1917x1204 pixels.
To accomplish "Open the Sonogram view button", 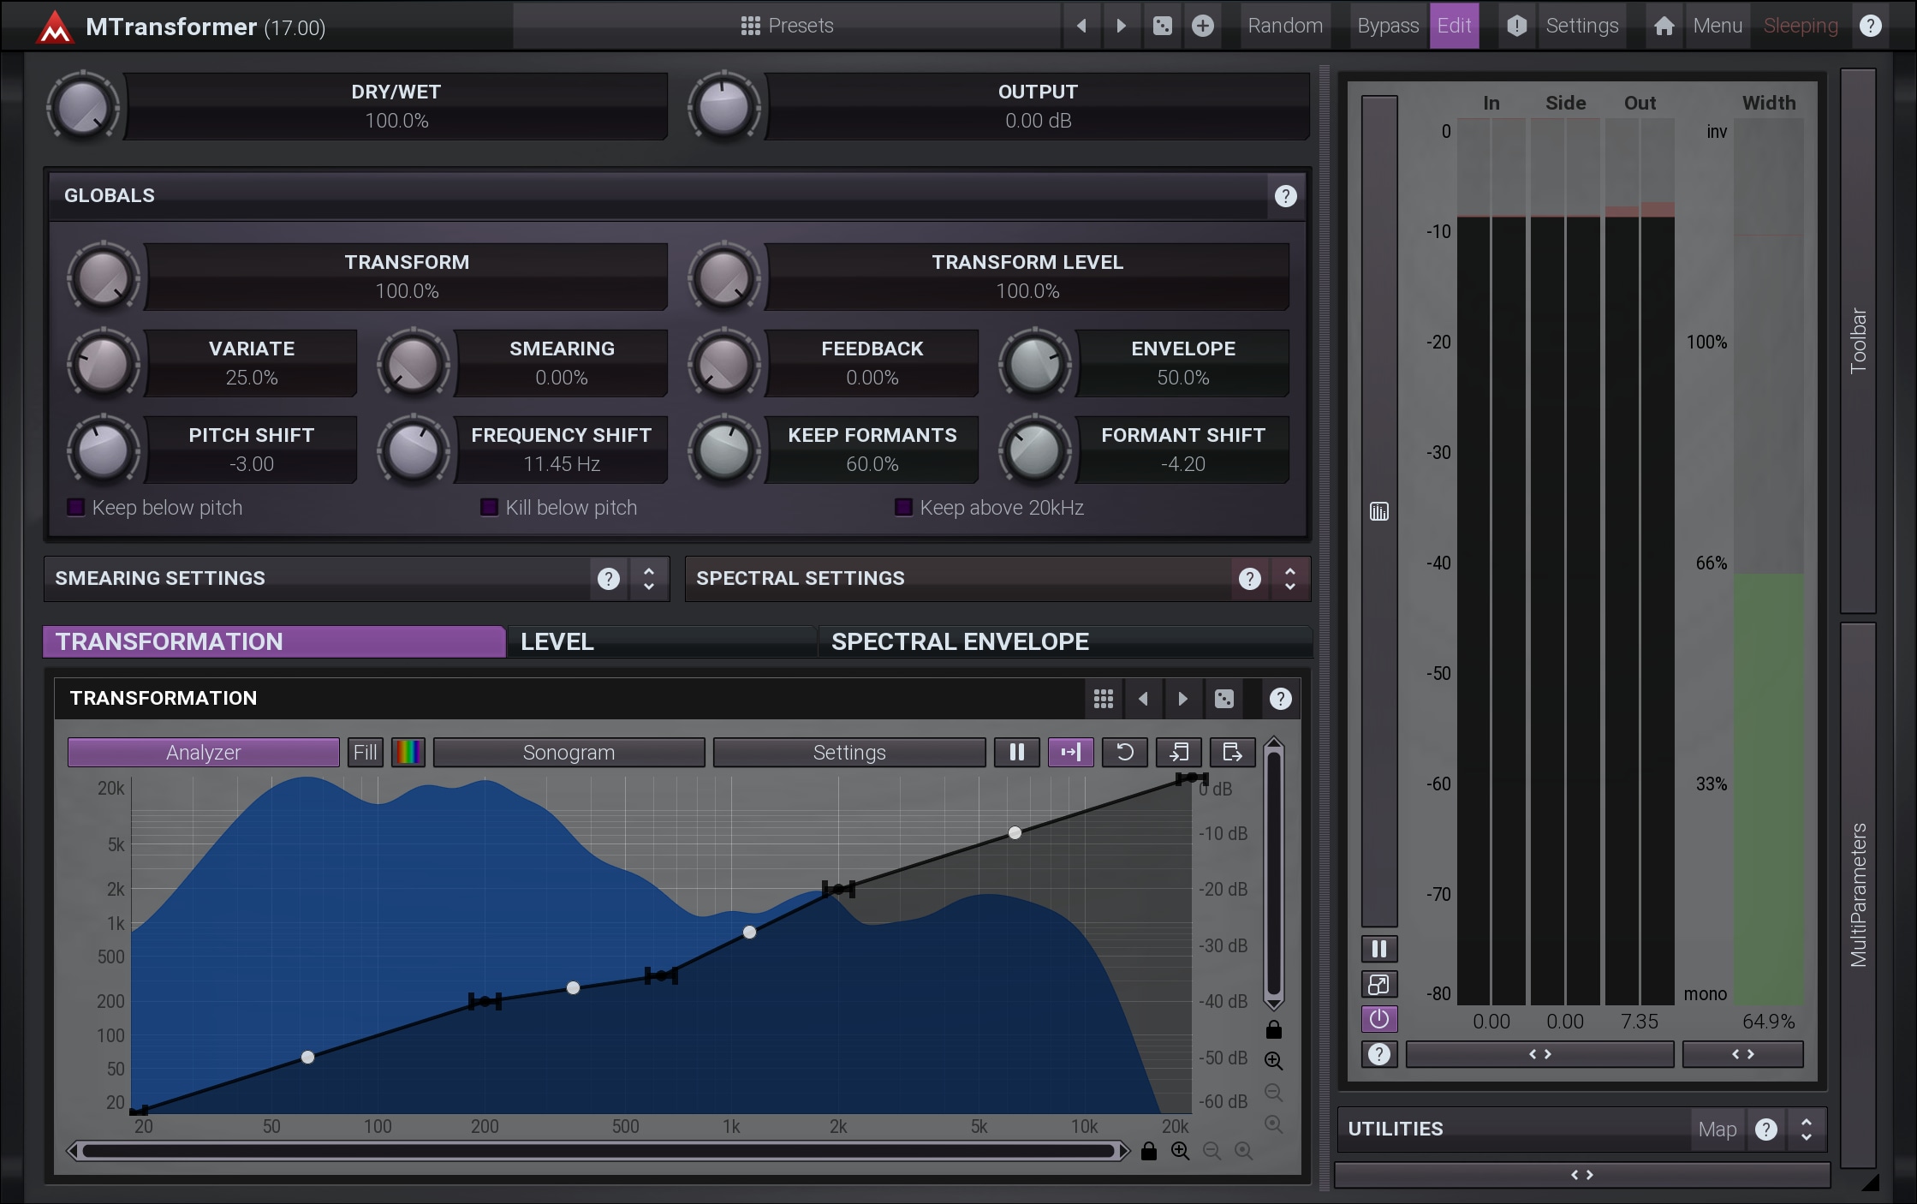I will click(x=569, y=752).
